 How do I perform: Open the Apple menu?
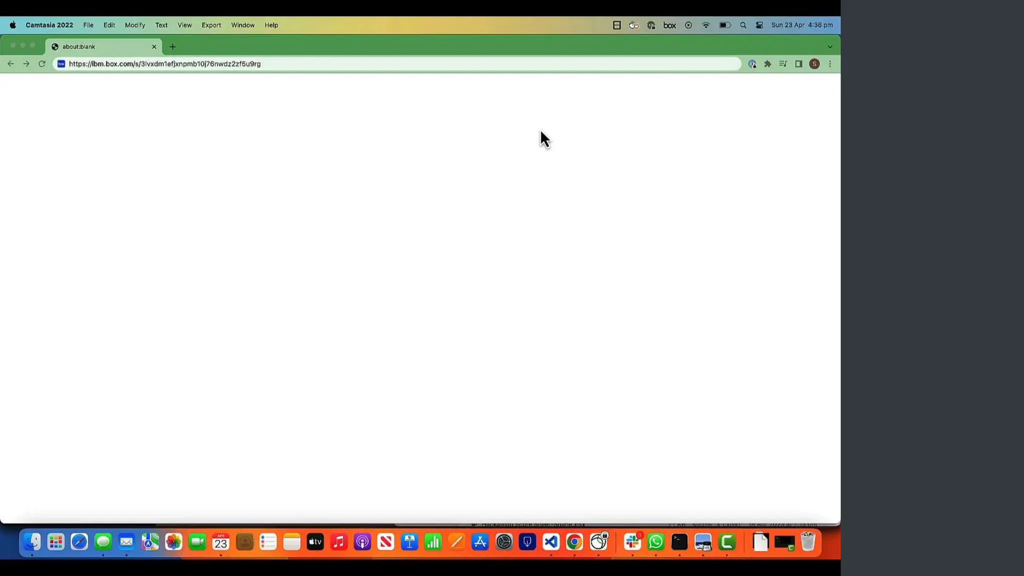tap(12, 25)
